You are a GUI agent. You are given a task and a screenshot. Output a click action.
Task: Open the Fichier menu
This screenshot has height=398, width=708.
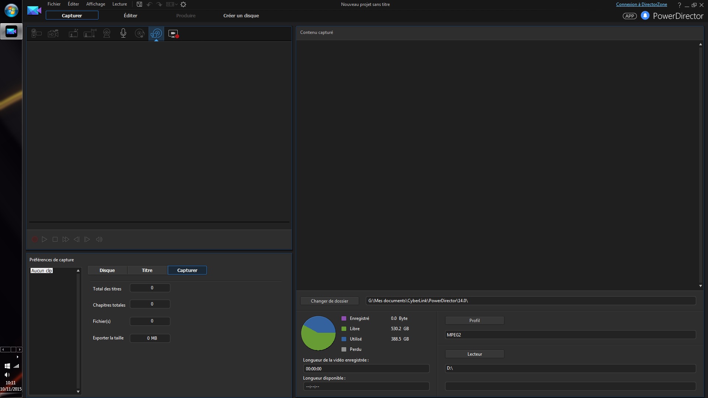tap(54, 4)
